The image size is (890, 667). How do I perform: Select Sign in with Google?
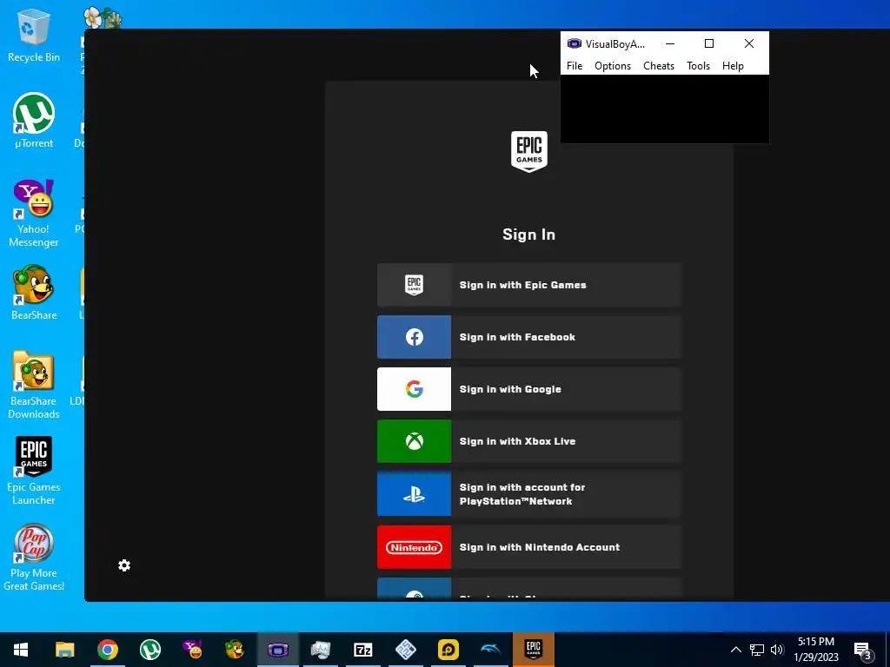pos(529,389)
